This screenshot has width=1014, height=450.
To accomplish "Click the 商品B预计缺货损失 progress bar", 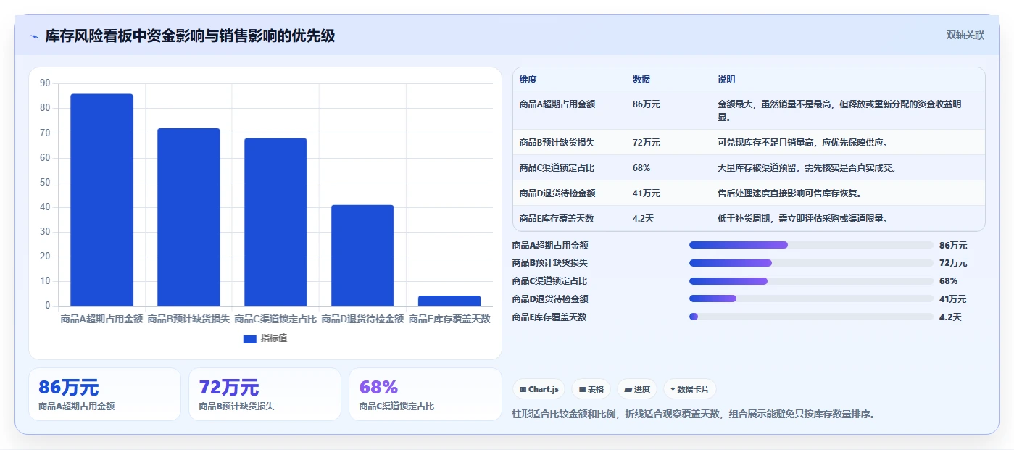I will coord(811,263).
